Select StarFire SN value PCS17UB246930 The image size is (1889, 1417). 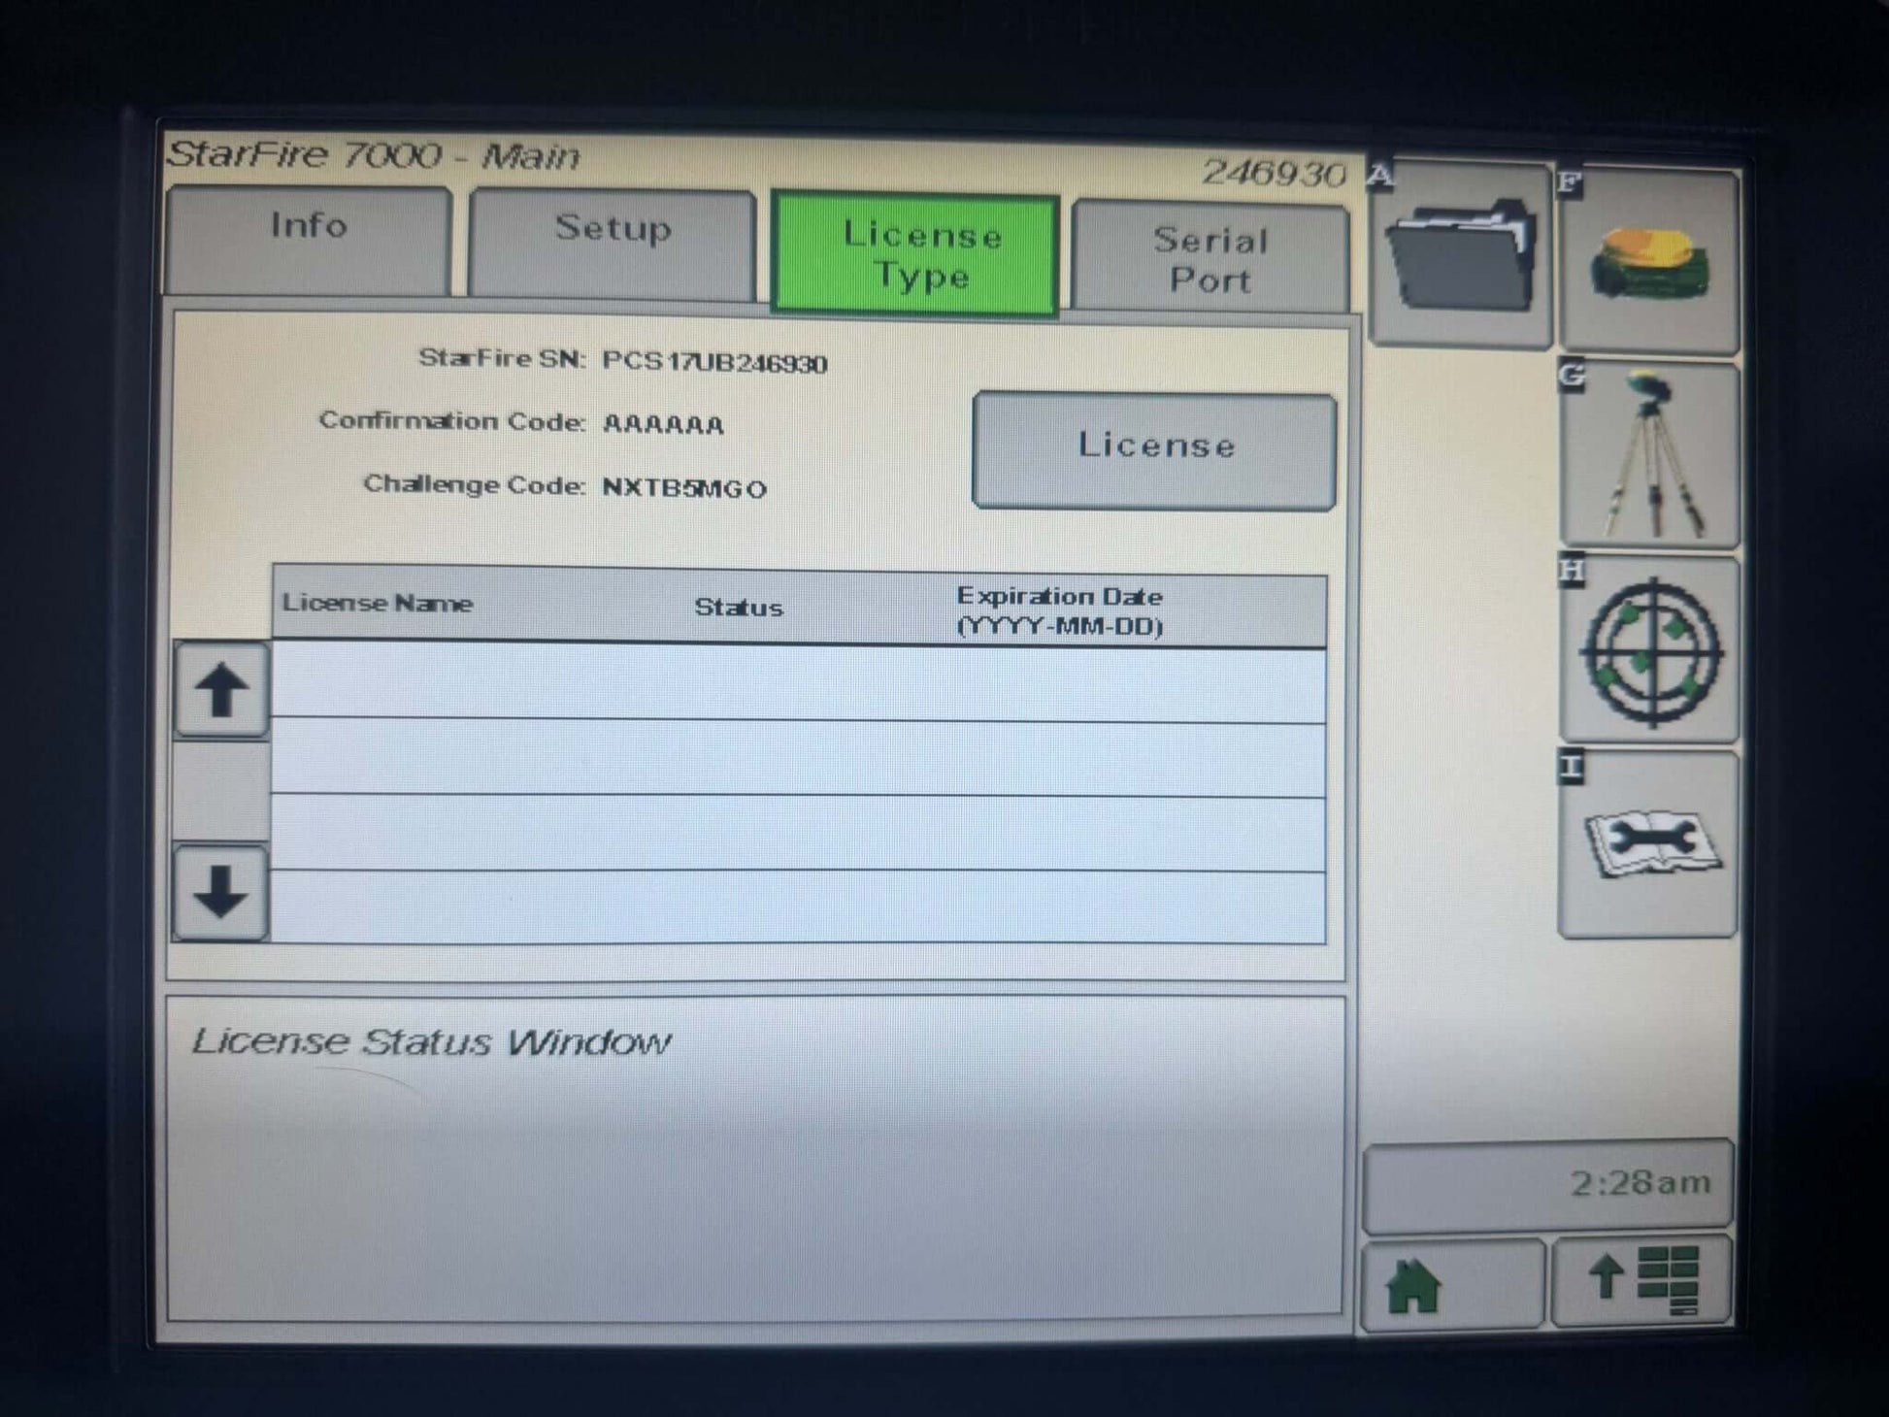714,362
